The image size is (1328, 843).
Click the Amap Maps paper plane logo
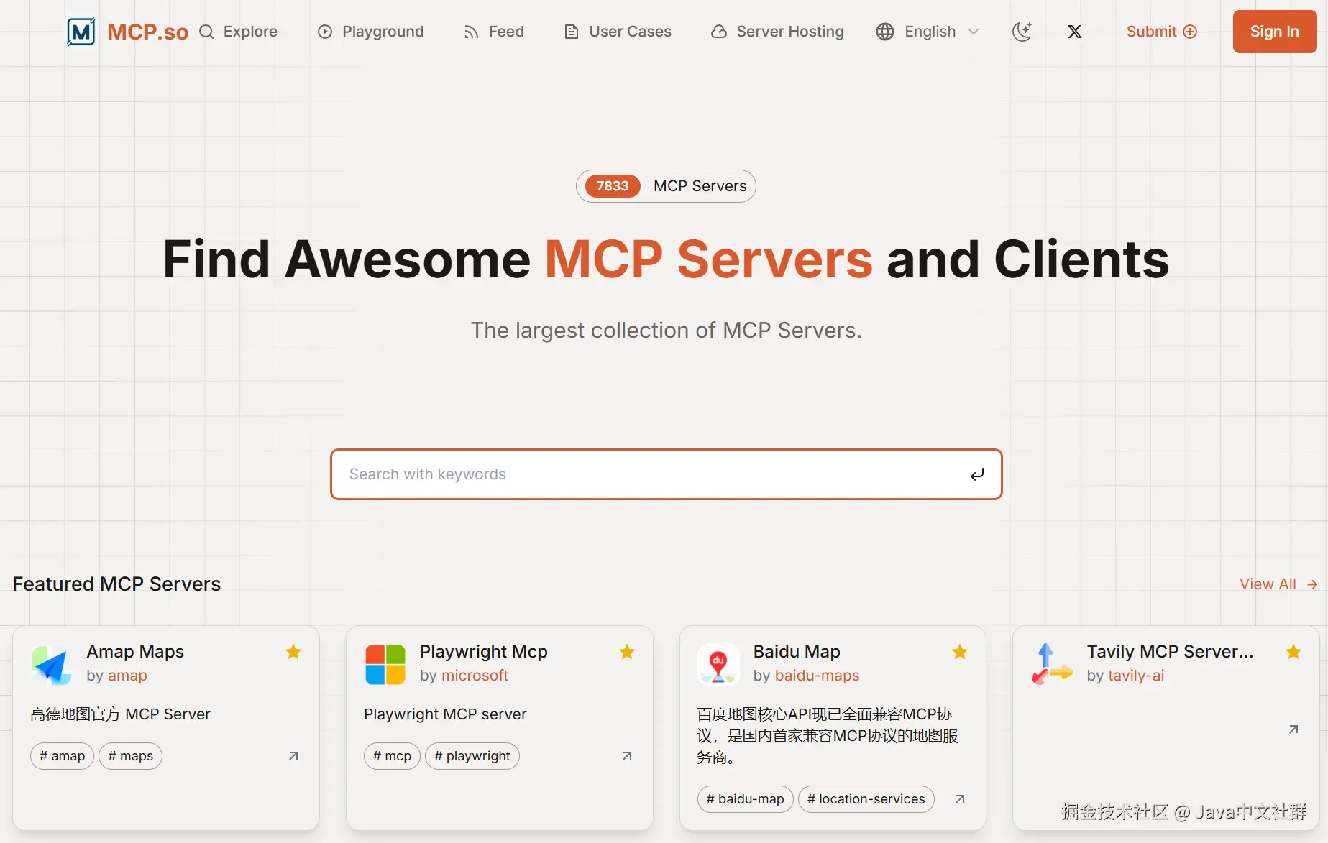pyautogui.click(x=52, y=665)
